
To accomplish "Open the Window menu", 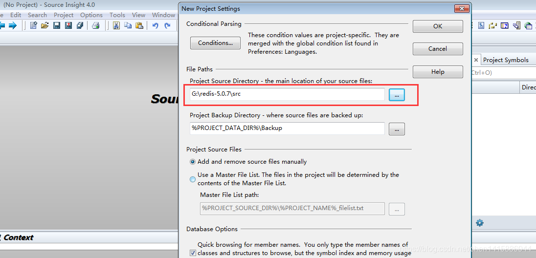I will (163, 15).
